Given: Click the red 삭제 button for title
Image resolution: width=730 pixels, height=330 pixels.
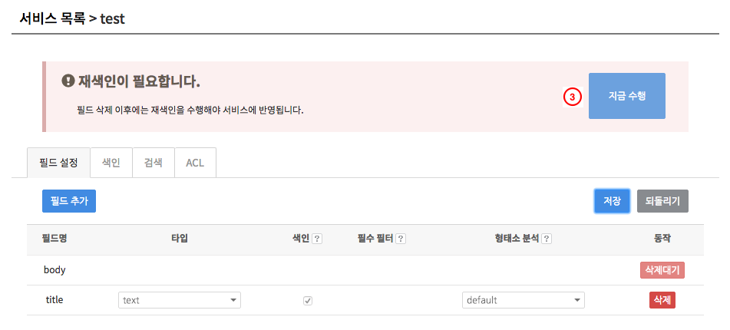Looking at the screenshot, I should pyautogui.click(x=662, y=300).
